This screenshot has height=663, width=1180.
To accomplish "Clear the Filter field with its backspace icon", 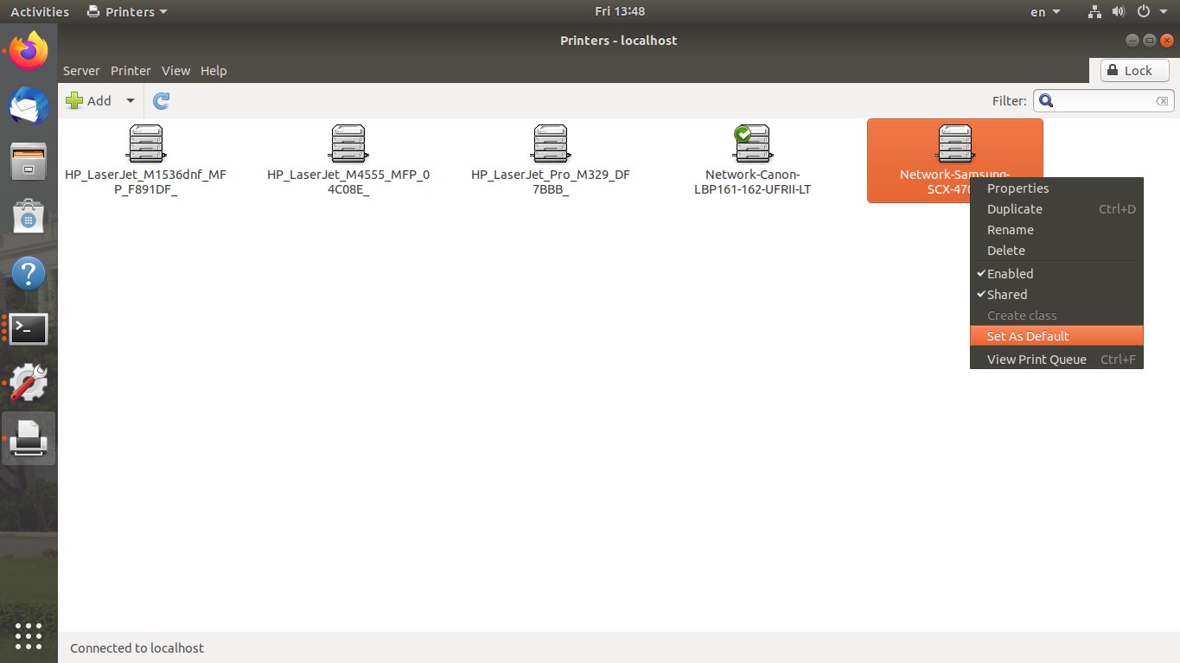I will 1162,101.
